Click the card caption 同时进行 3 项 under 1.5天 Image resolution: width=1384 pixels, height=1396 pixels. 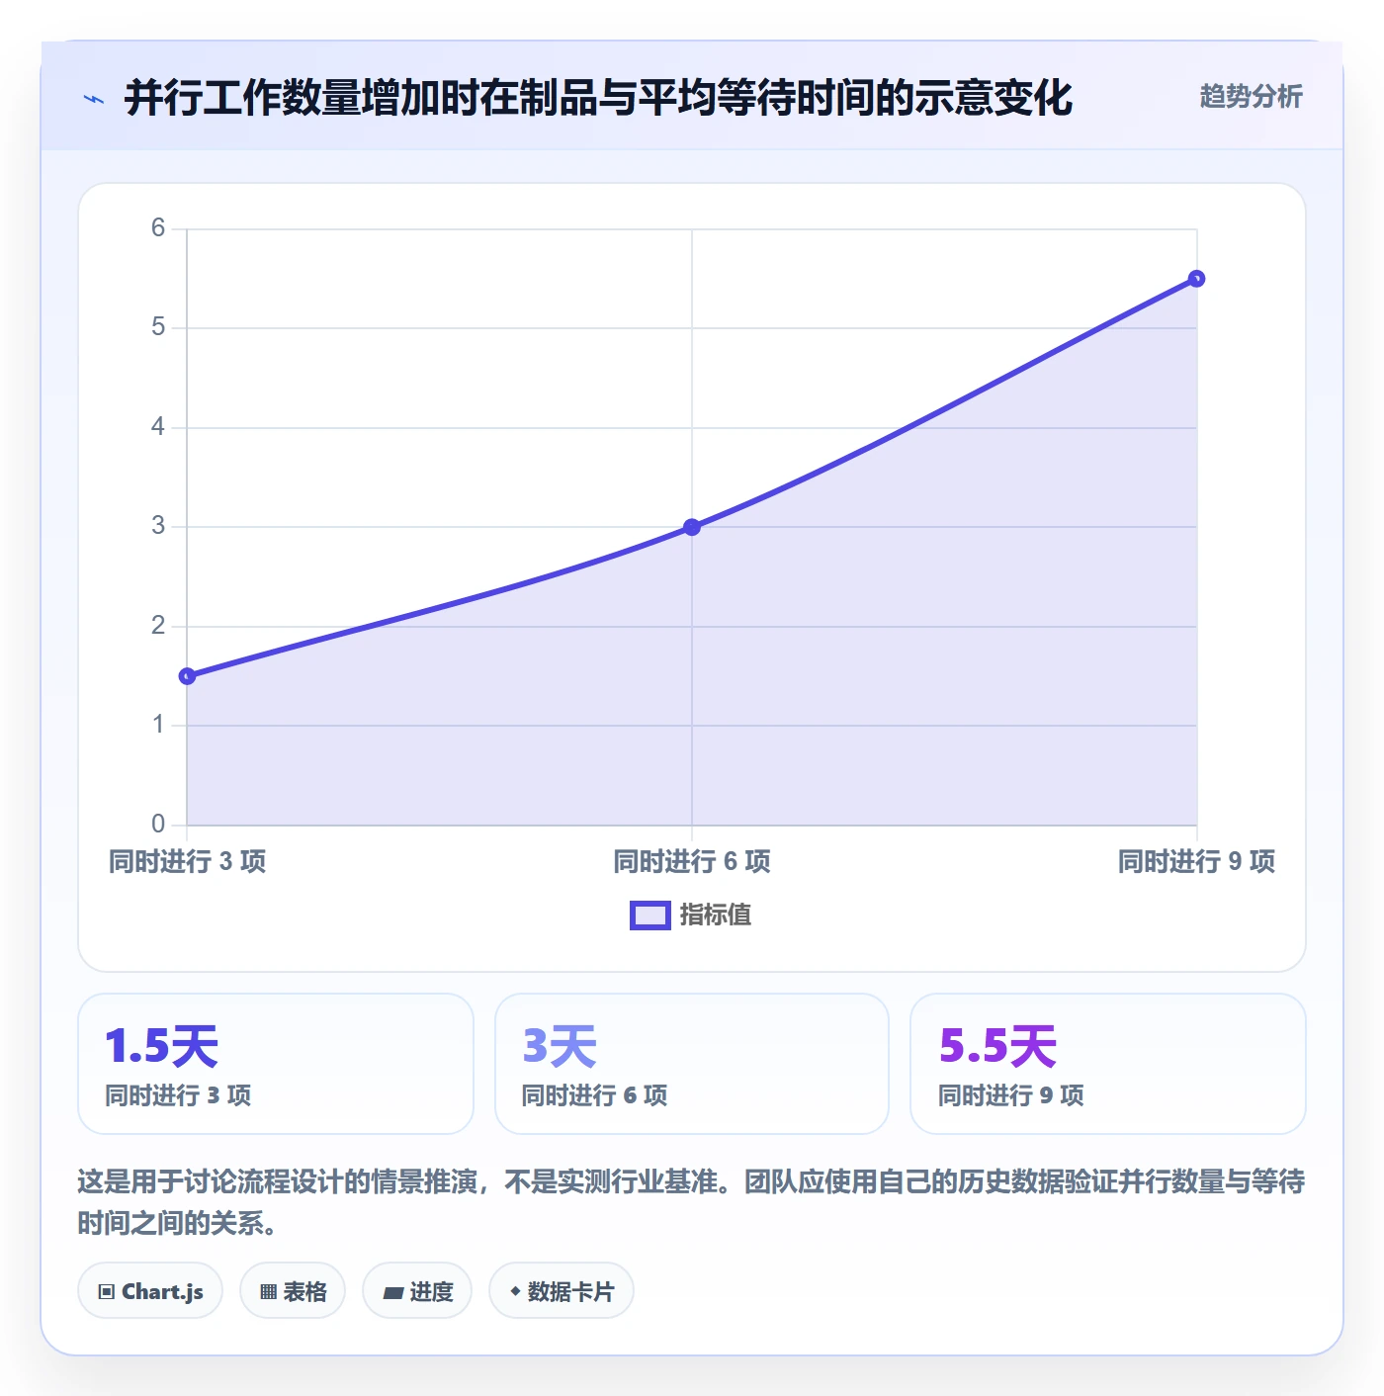[x=178, y=1095]
